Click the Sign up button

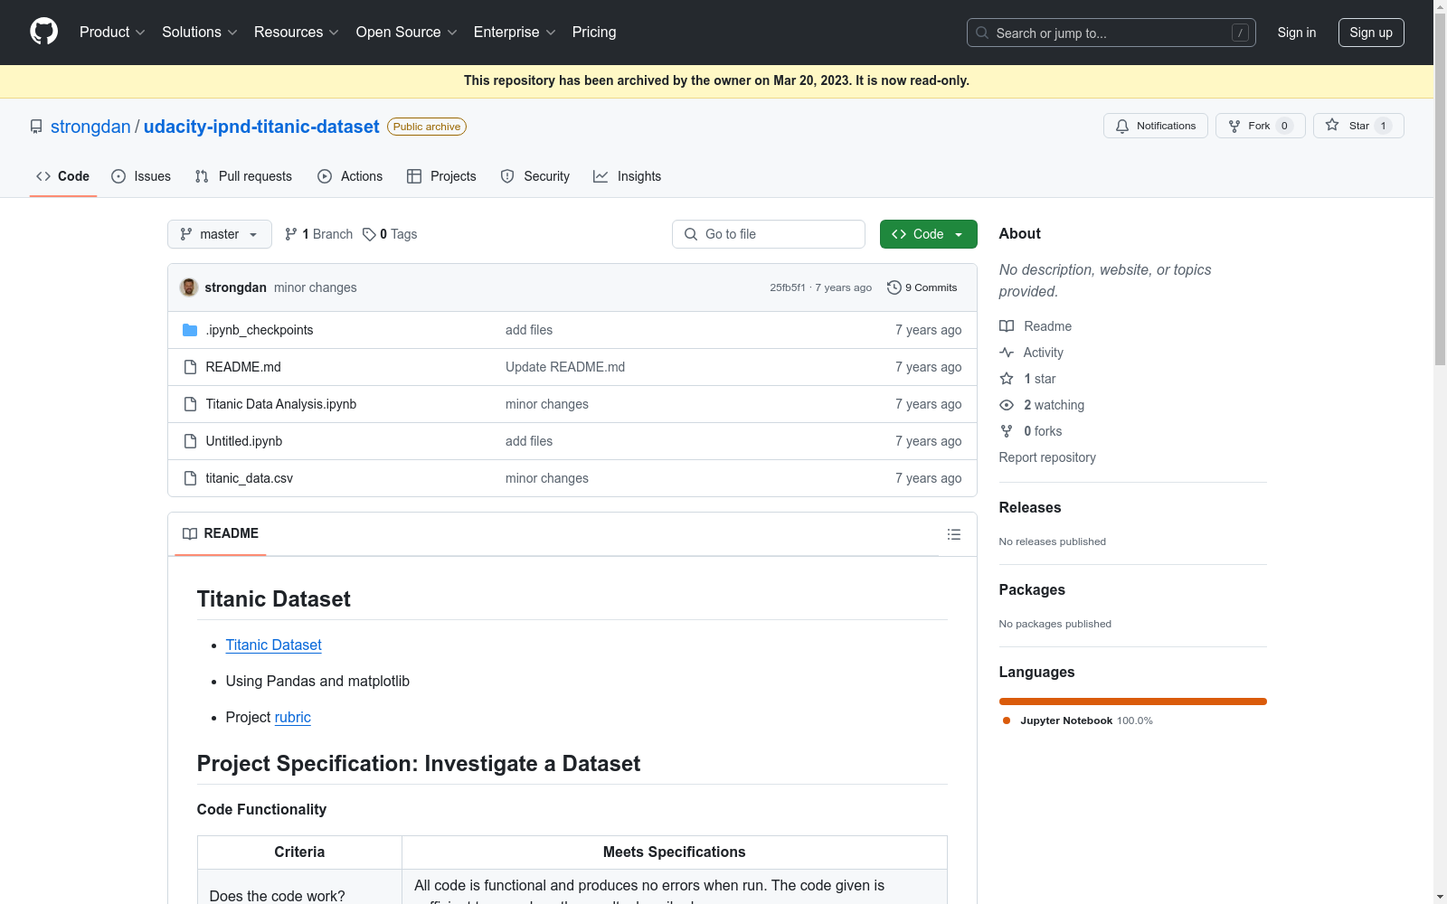coord(1371,33)
